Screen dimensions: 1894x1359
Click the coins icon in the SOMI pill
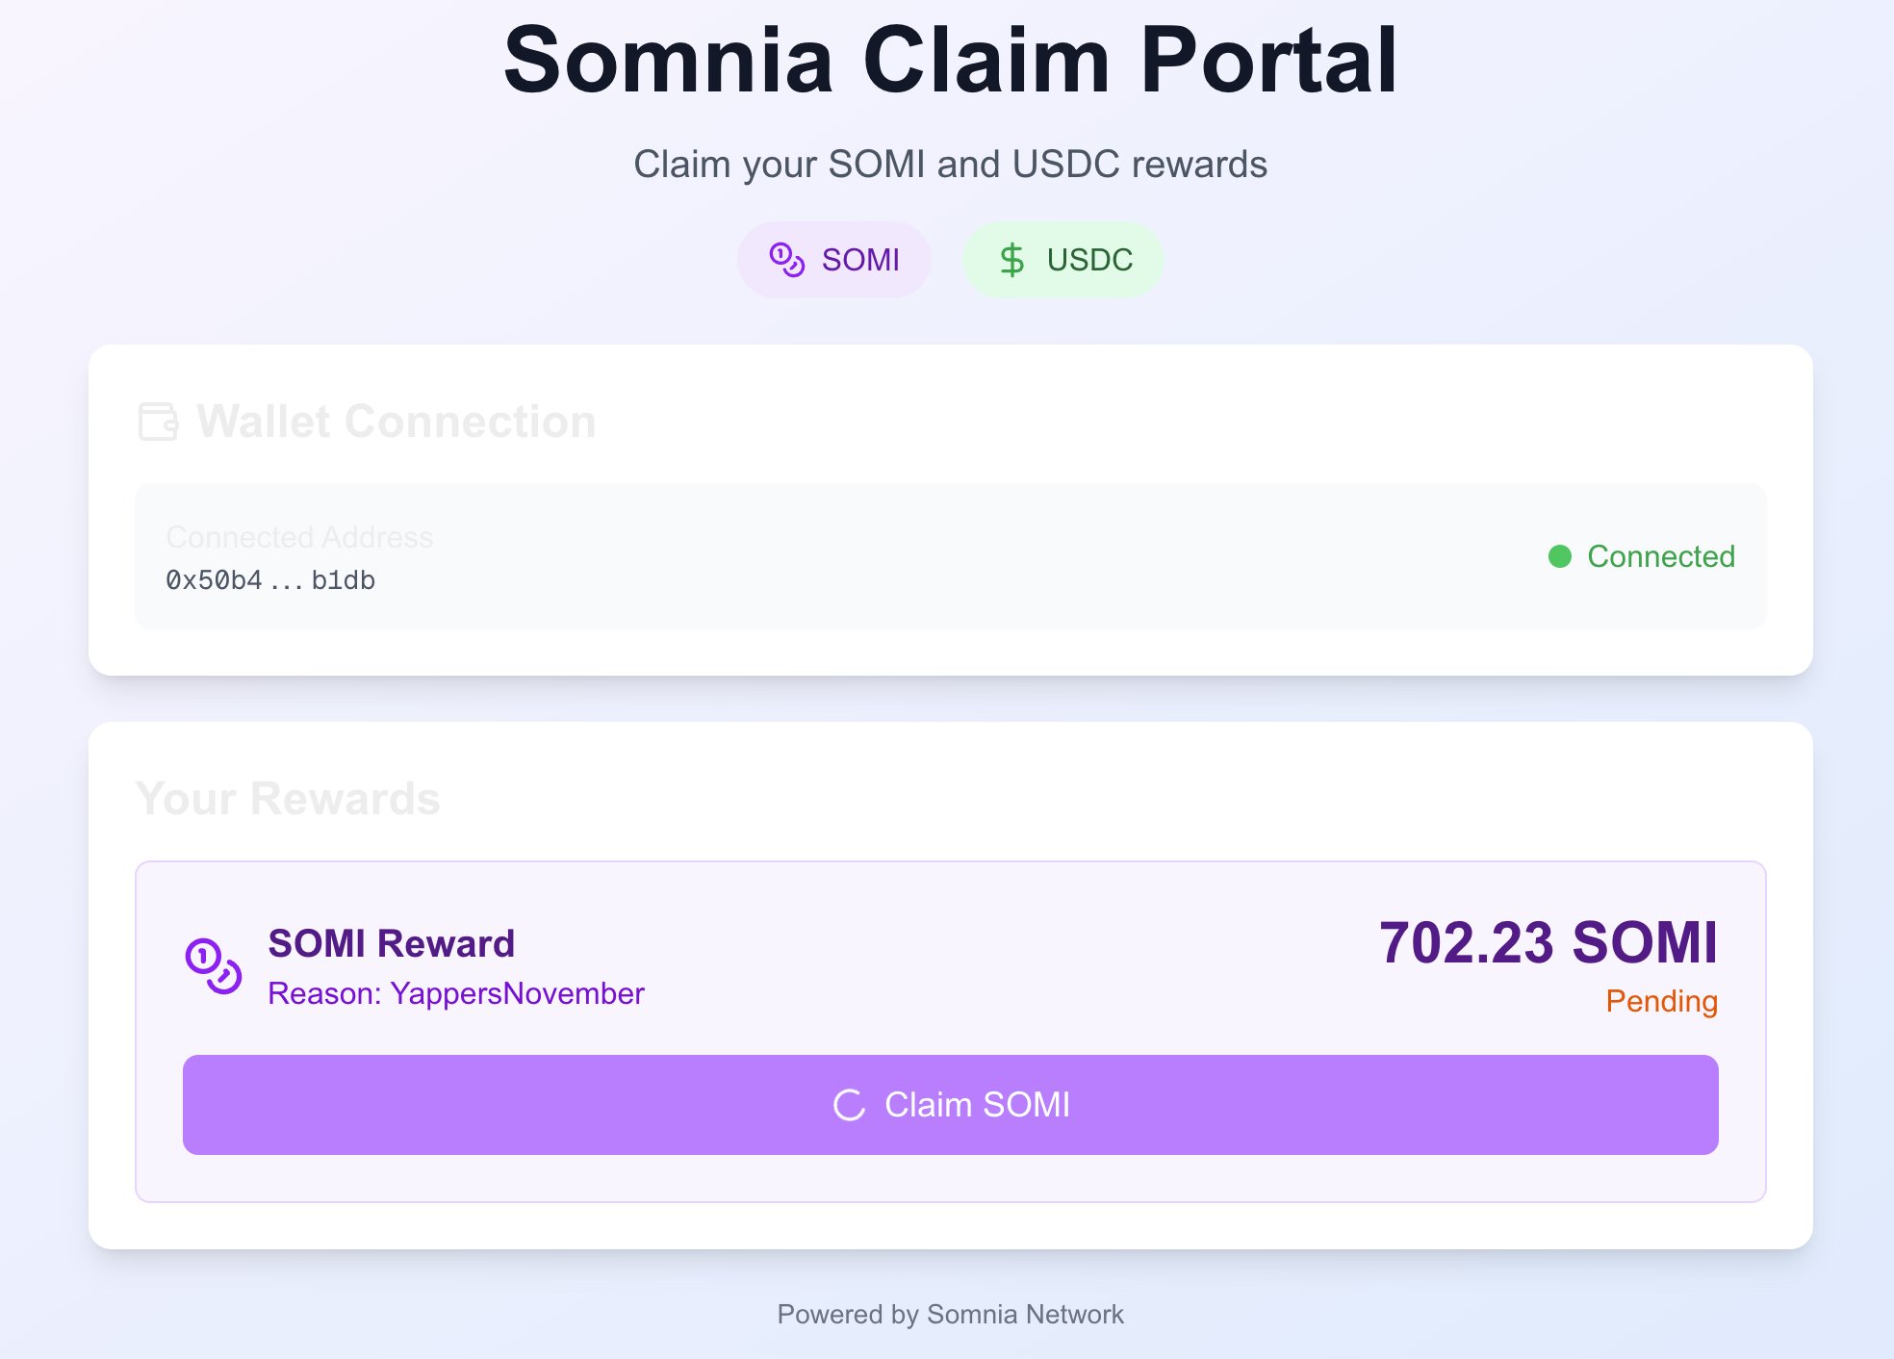click(786, 260)
